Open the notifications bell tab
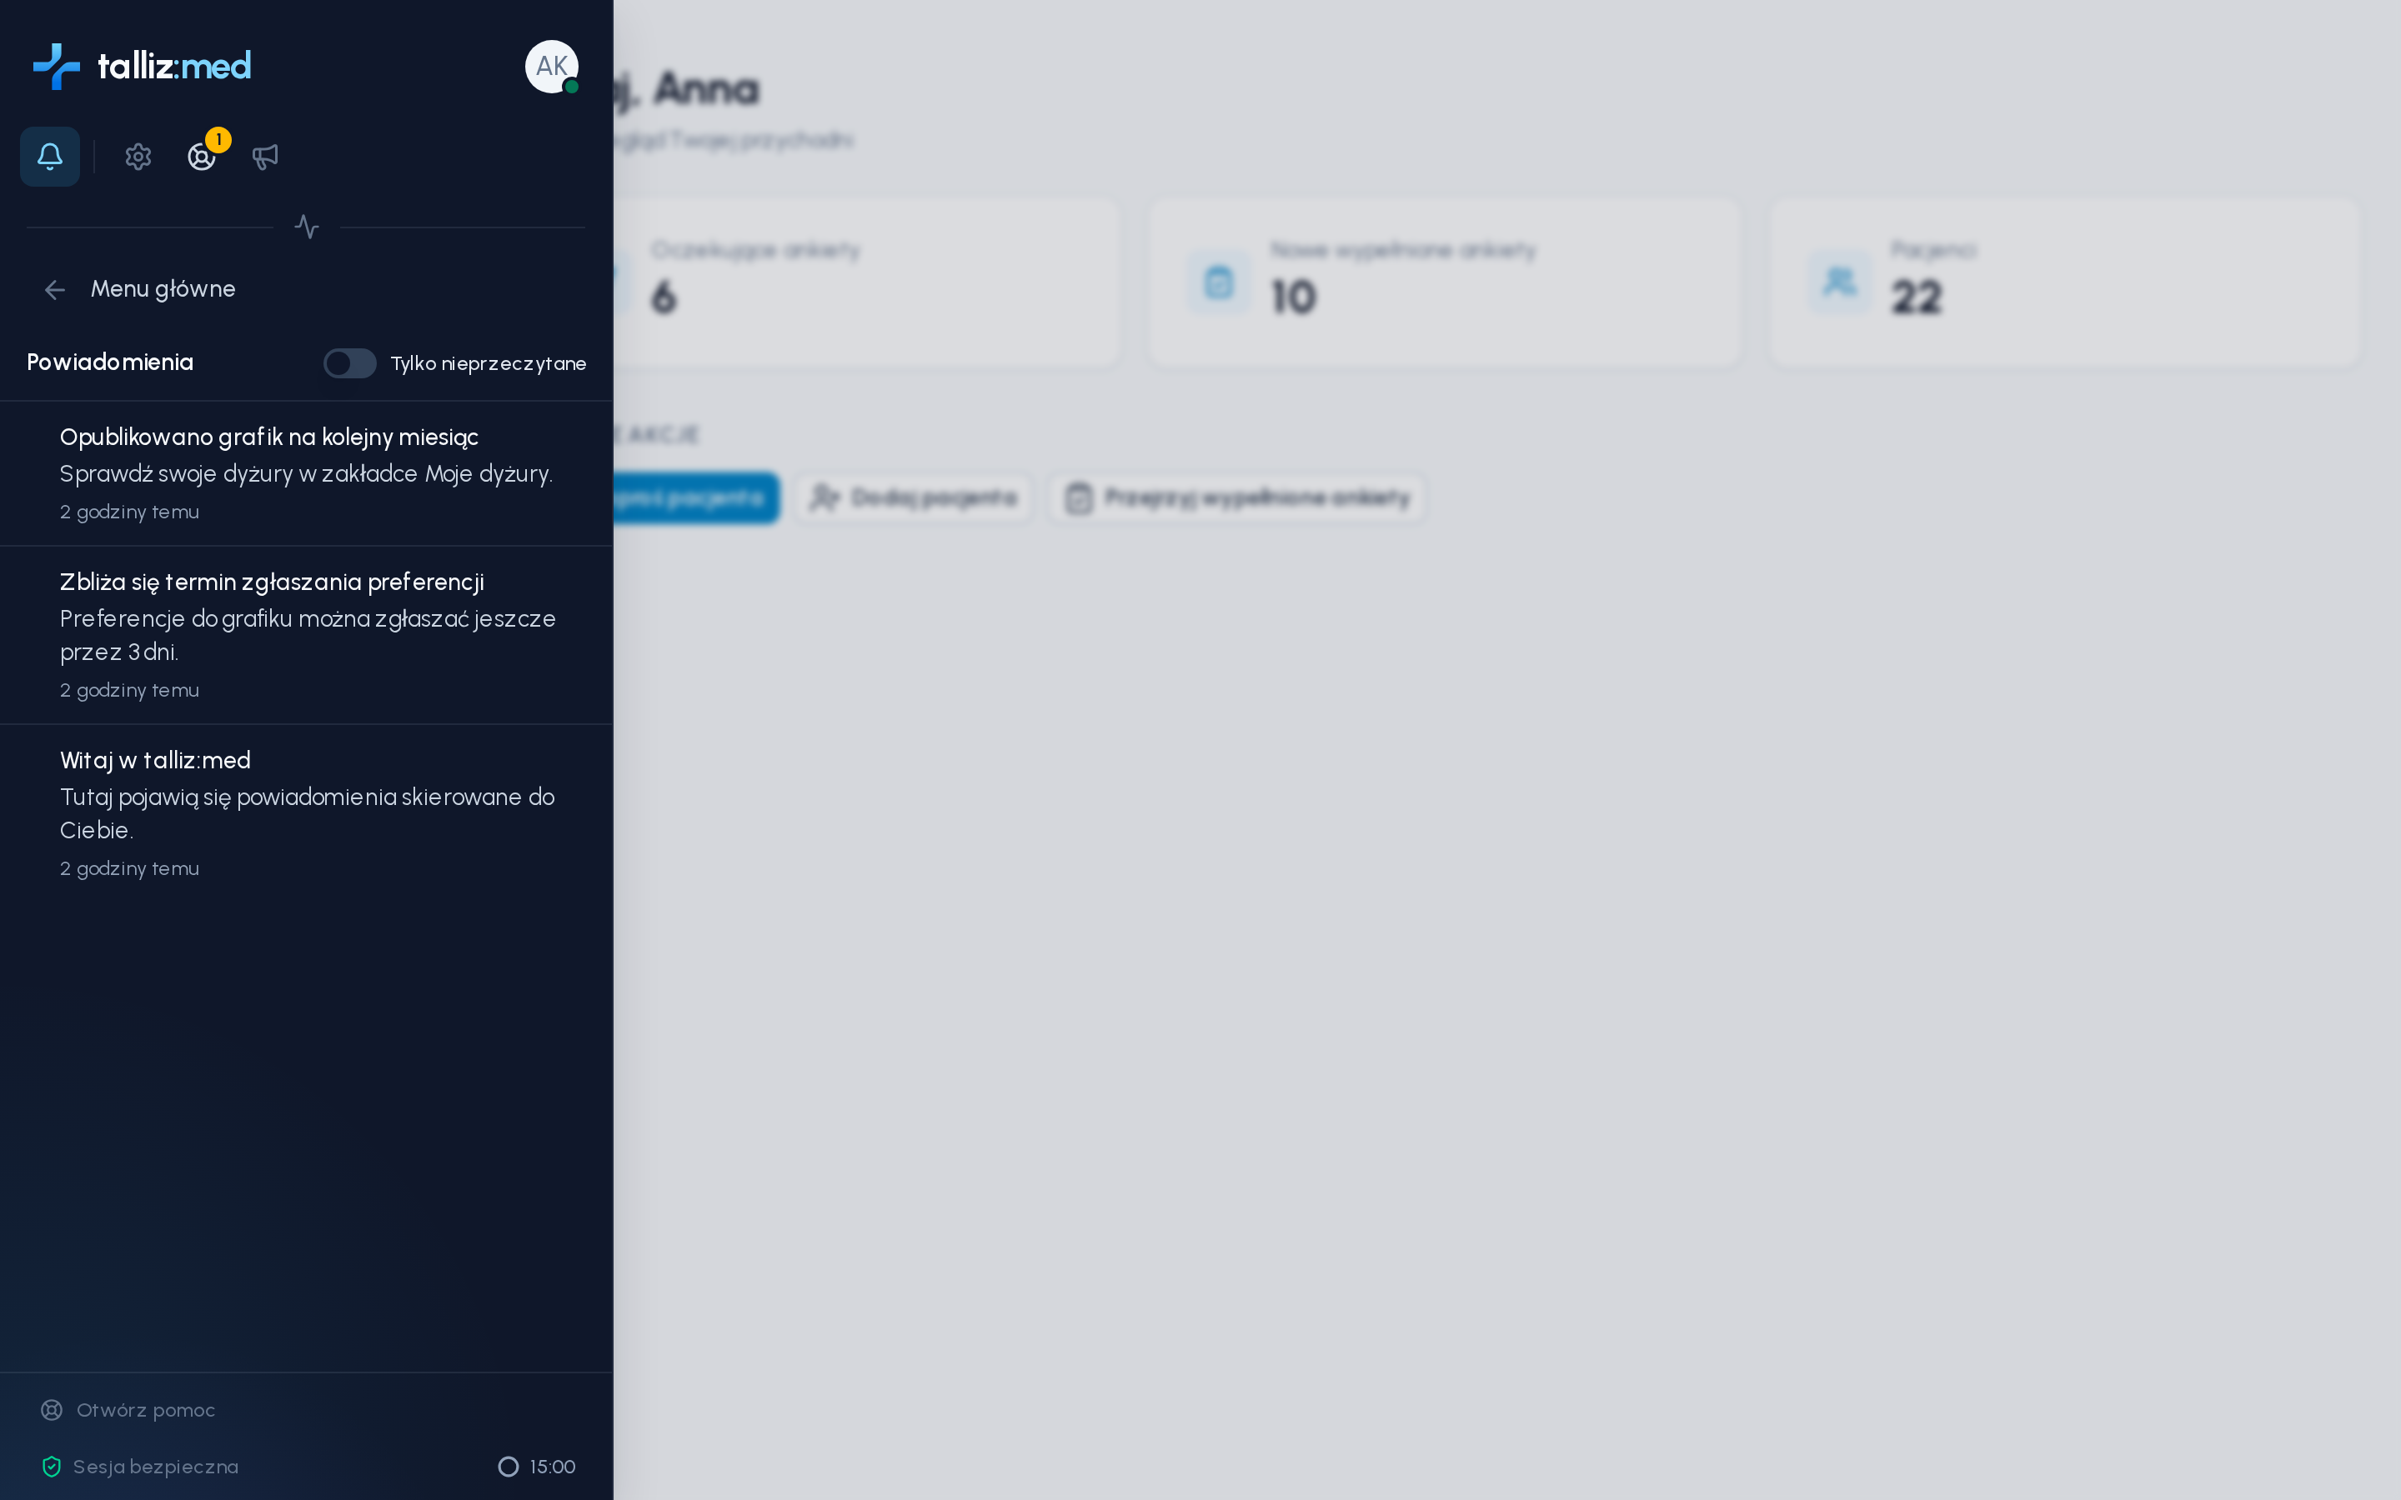Screen dimensions: 2401x1500 click(x=50, y=156)
